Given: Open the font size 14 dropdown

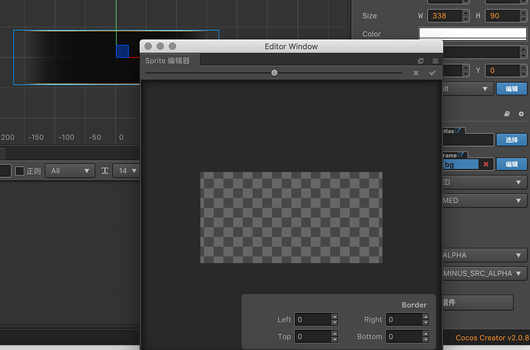Looking at the screenshot, I should [x=127, y=171].
